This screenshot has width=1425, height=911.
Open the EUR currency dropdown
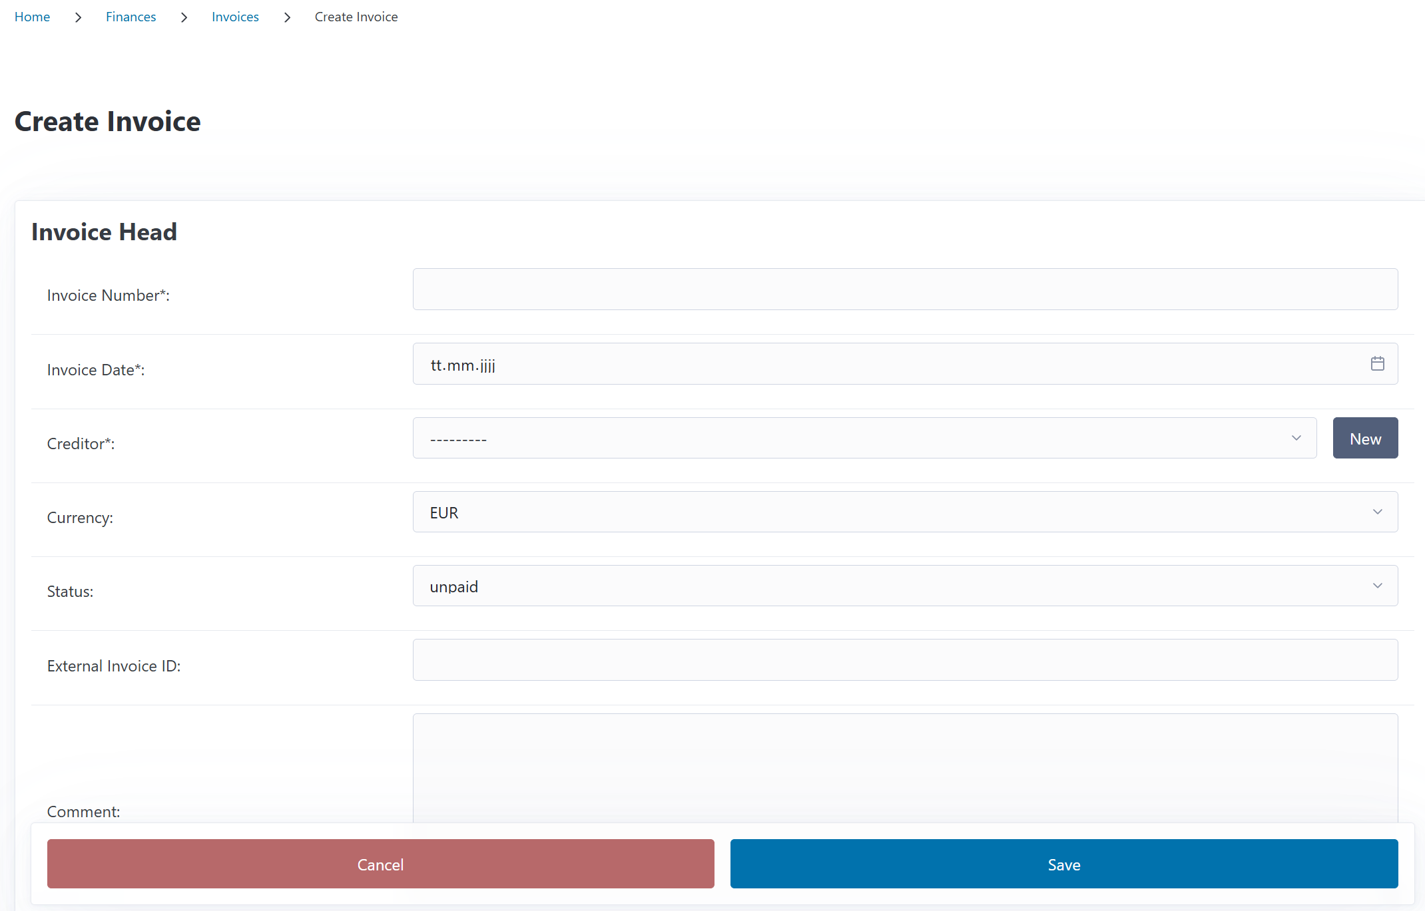tap(892, 512)
